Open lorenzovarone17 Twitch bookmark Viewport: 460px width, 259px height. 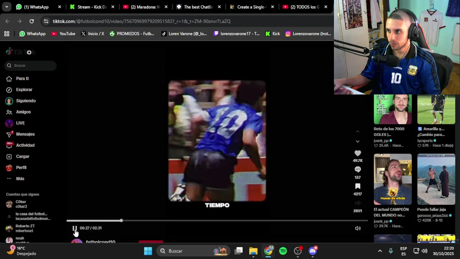(x=236, y=33)
